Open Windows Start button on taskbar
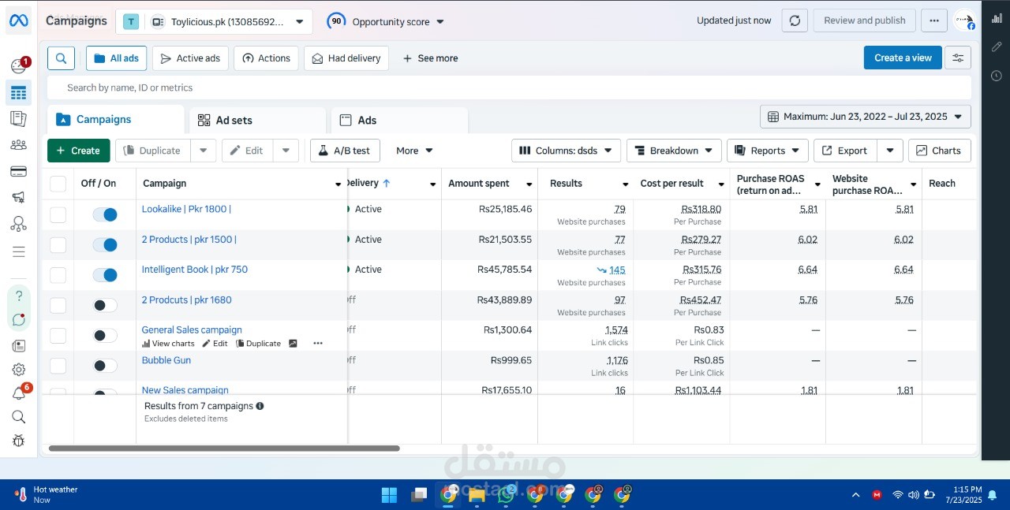1010x510 pixels. (389, 495)
